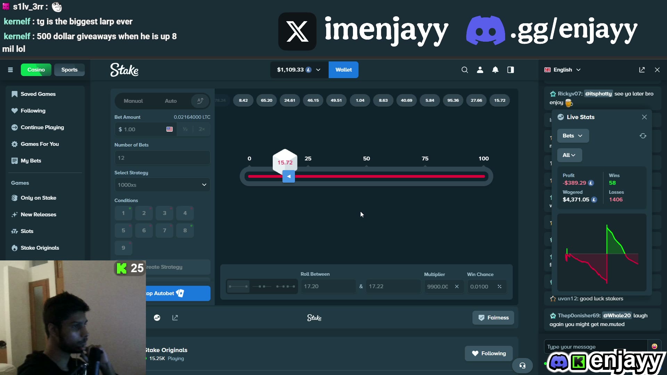Select condition 9
The image size is (667, 375).
click(123, 248)
